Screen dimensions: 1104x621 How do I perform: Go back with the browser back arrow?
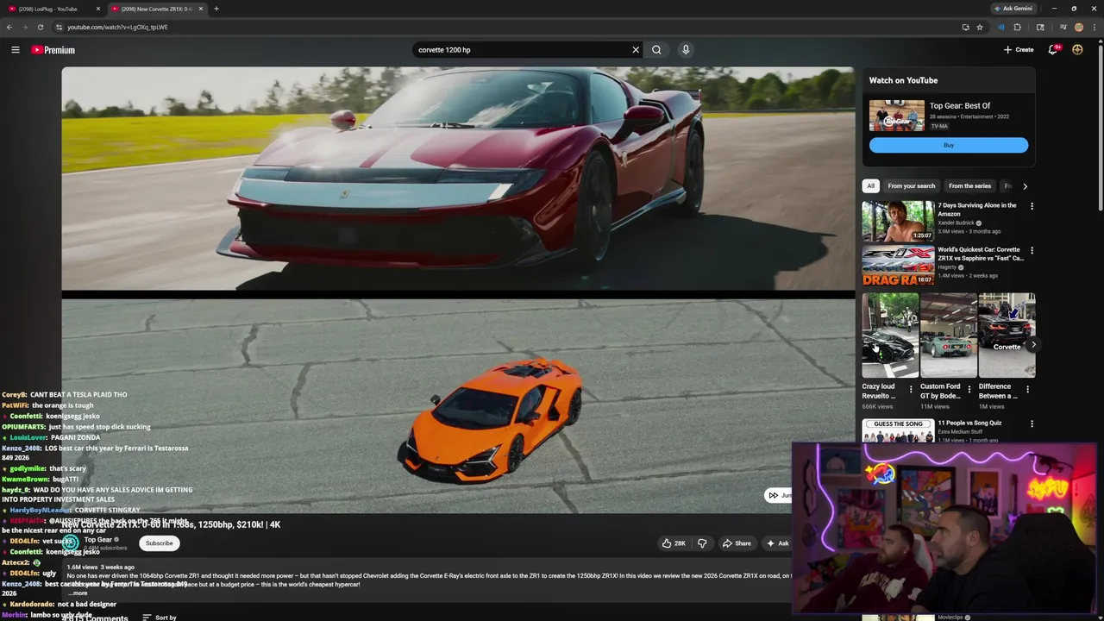(9, 27)
